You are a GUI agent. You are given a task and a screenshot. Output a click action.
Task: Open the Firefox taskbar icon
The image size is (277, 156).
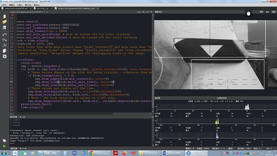[124, 153]
